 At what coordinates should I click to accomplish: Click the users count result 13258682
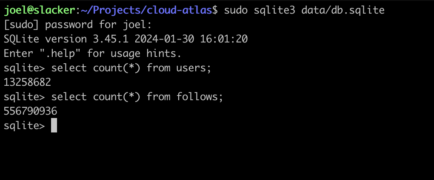(27, 82)
